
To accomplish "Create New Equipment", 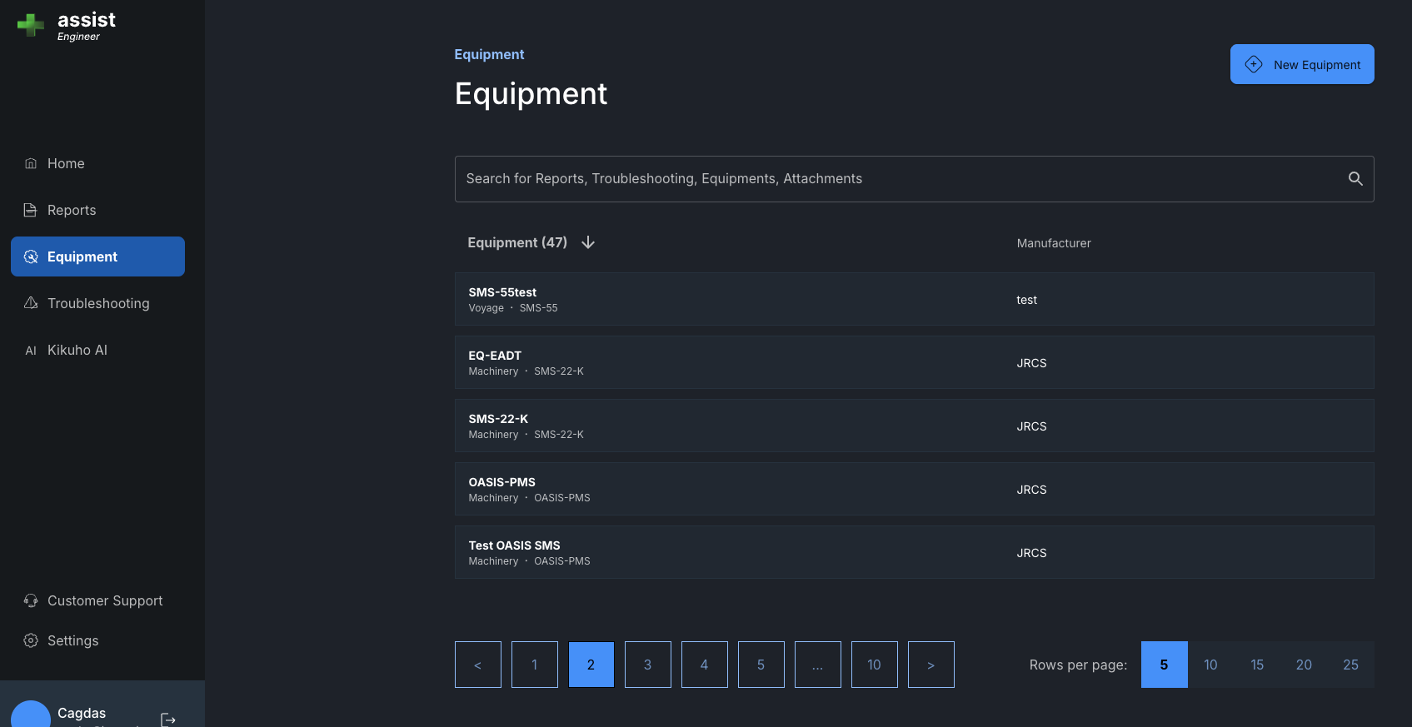I will (1302, 64).
